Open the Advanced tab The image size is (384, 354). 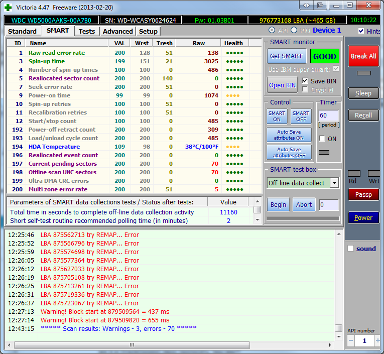pyautogui.click(x=117, y=31)
